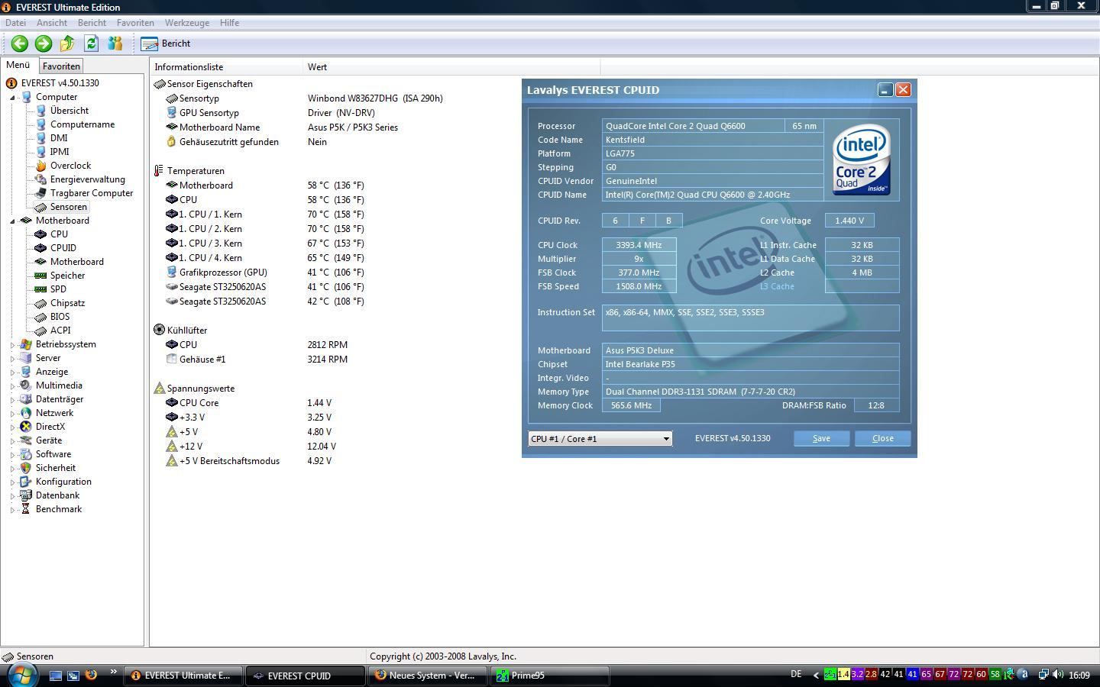
Task: Click the Save button in CPUID dialog
Action: 821,438
